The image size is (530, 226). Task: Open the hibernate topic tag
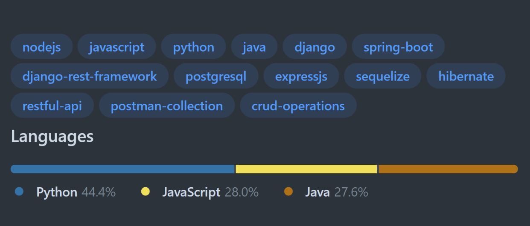(x=466, y=76)
